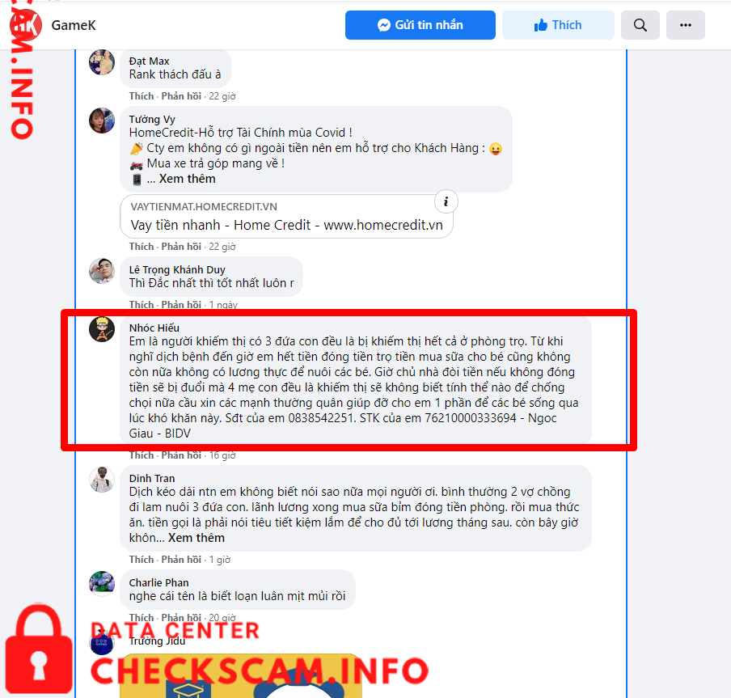731x698 pixels.
Task: Click Dinh Tran's profile picture
Action: click(x=102, y=480)
